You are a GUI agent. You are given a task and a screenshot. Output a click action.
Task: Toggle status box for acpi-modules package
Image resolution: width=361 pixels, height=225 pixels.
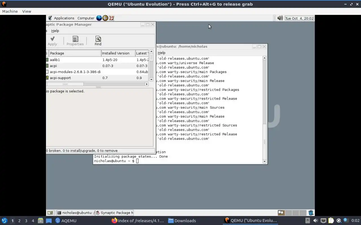click(47, 72)
